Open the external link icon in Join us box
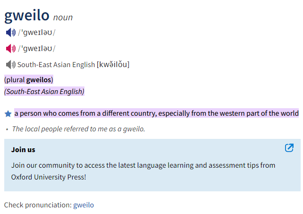 pyautogui.click(x=289, y=148)
